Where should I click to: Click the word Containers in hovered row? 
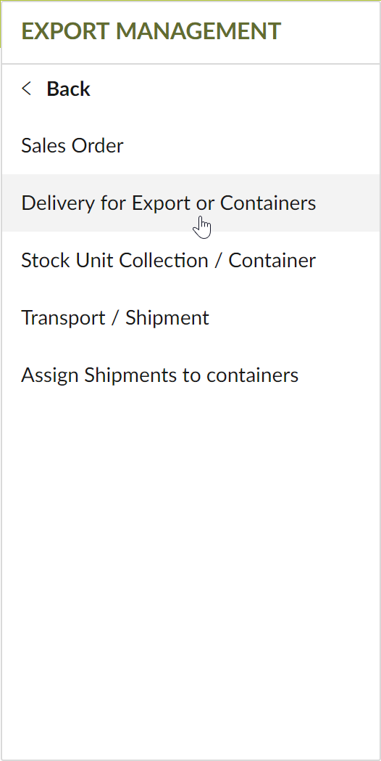pos(268,203)
